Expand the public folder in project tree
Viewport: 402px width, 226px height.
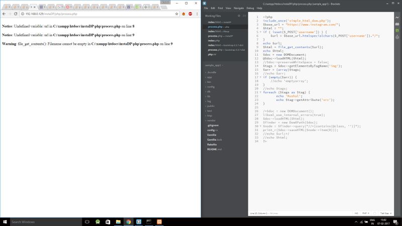tap(211, 106)
